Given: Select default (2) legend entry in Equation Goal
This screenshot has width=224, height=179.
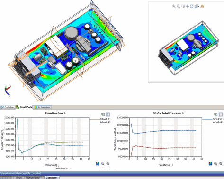Looking at the screenshot, I should coord(105,122).
